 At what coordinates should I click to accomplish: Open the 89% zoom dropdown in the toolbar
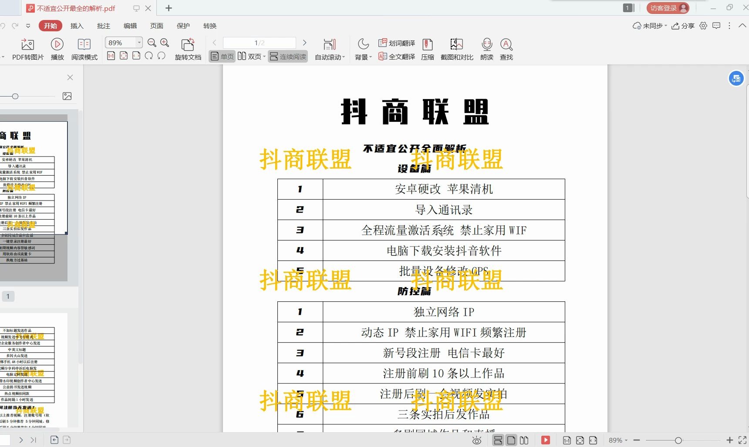click(139, 43)
